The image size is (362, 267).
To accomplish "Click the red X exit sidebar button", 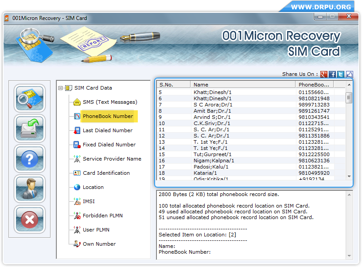I will click(x=30, y=220).
